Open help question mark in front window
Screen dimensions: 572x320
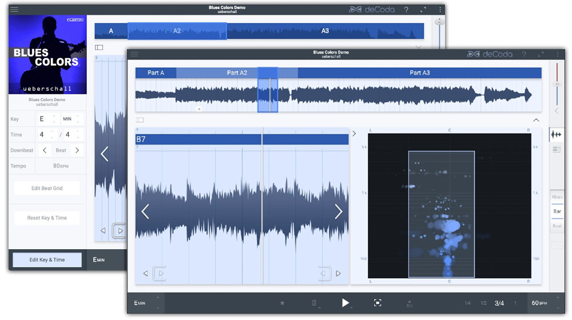click(524, 54)
